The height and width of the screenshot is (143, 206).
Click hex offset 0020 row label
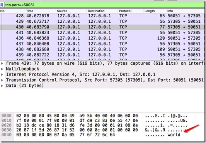click(6, 125)
